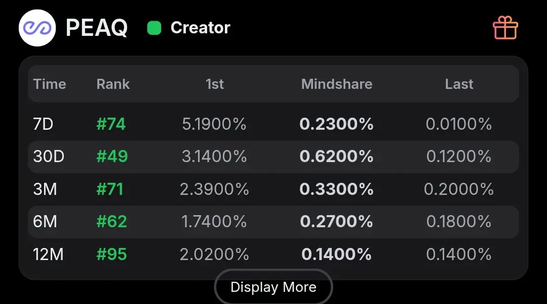Viewport: 547px width, 304px height.
Task: Sort by the Time column header
Action: point(50,84)
